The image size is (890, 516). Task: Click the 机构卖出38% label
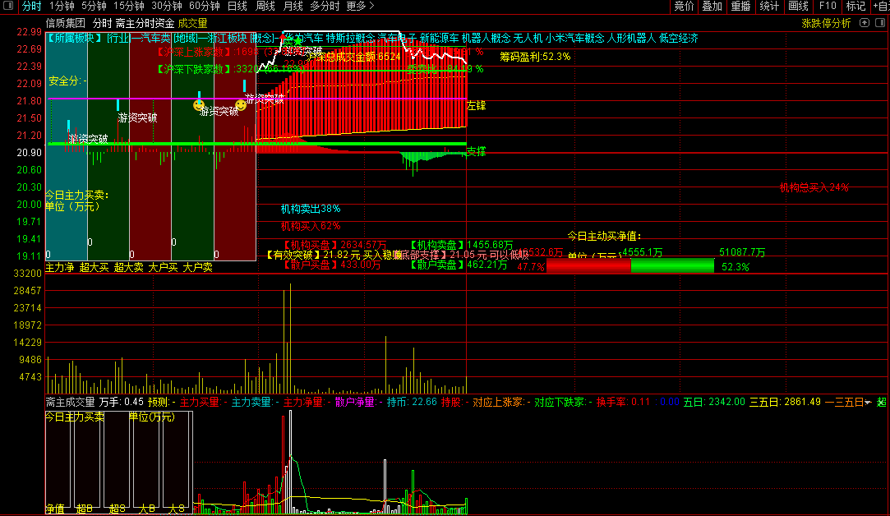click(311, 209)
